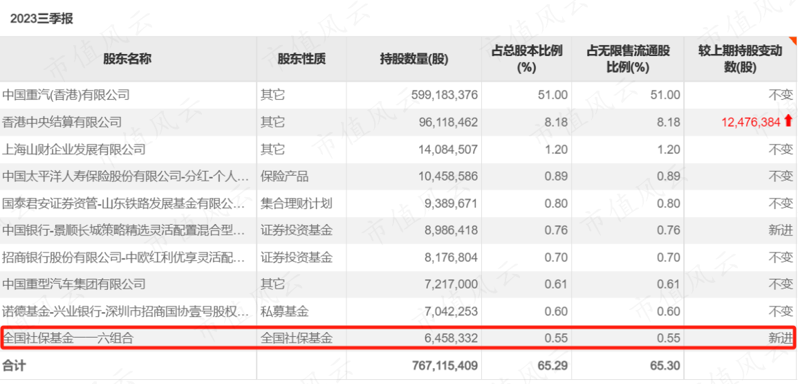Click 诺德基金-兴业银行 shareholder name
This screenshot has width=798, height=384.
tap(126, 311)
